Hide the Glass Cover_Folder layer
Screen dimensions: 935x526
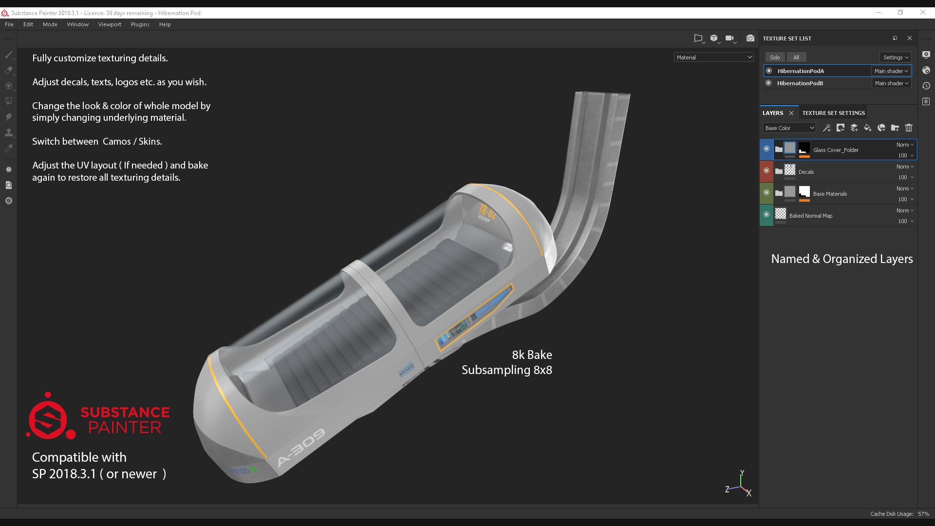click(x=767, y=149)
